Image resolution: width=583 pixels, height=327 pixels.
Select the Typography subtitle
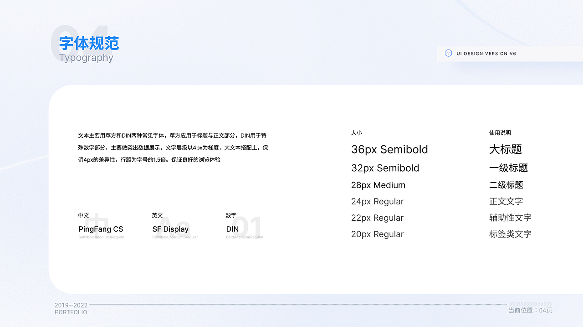[86, 58]
